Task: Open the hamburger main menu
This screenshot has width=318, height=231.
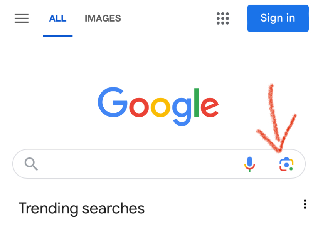Action: 22,18
